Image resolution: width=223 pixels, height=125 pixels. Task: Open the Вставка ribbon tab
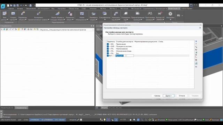pyautogui.click(x=20, y=9)
